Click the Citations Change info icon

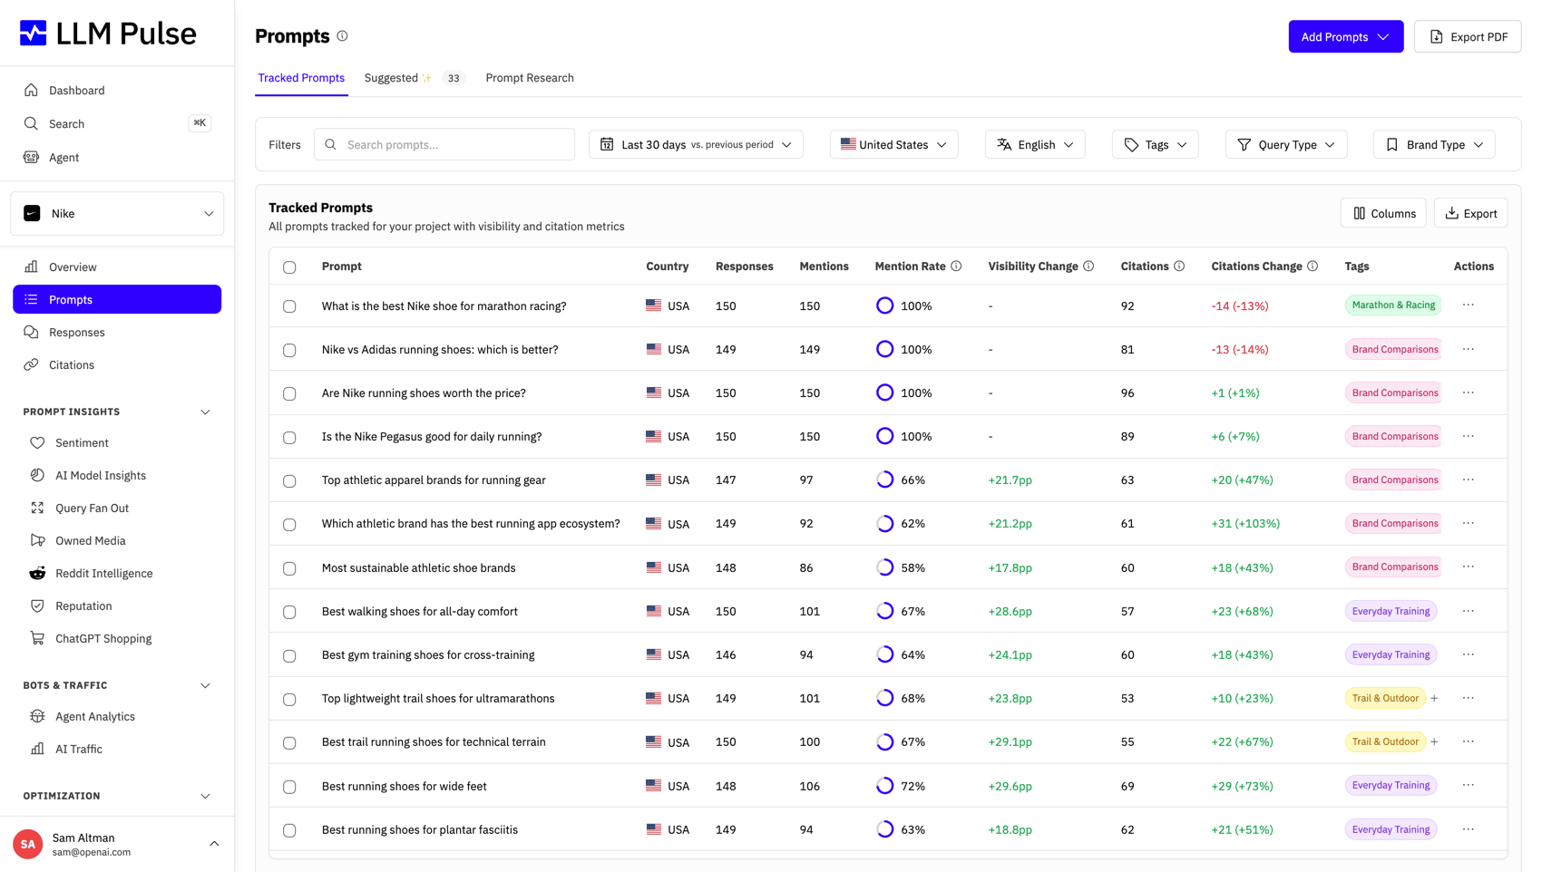1313,266
